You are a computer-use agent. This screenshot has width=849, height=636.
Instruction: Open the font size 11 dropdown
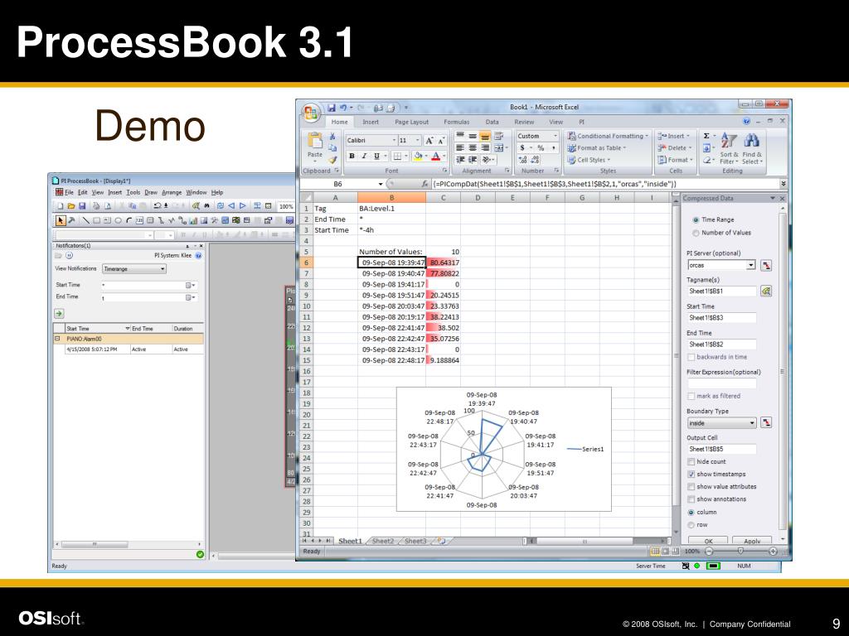[418, 141]
